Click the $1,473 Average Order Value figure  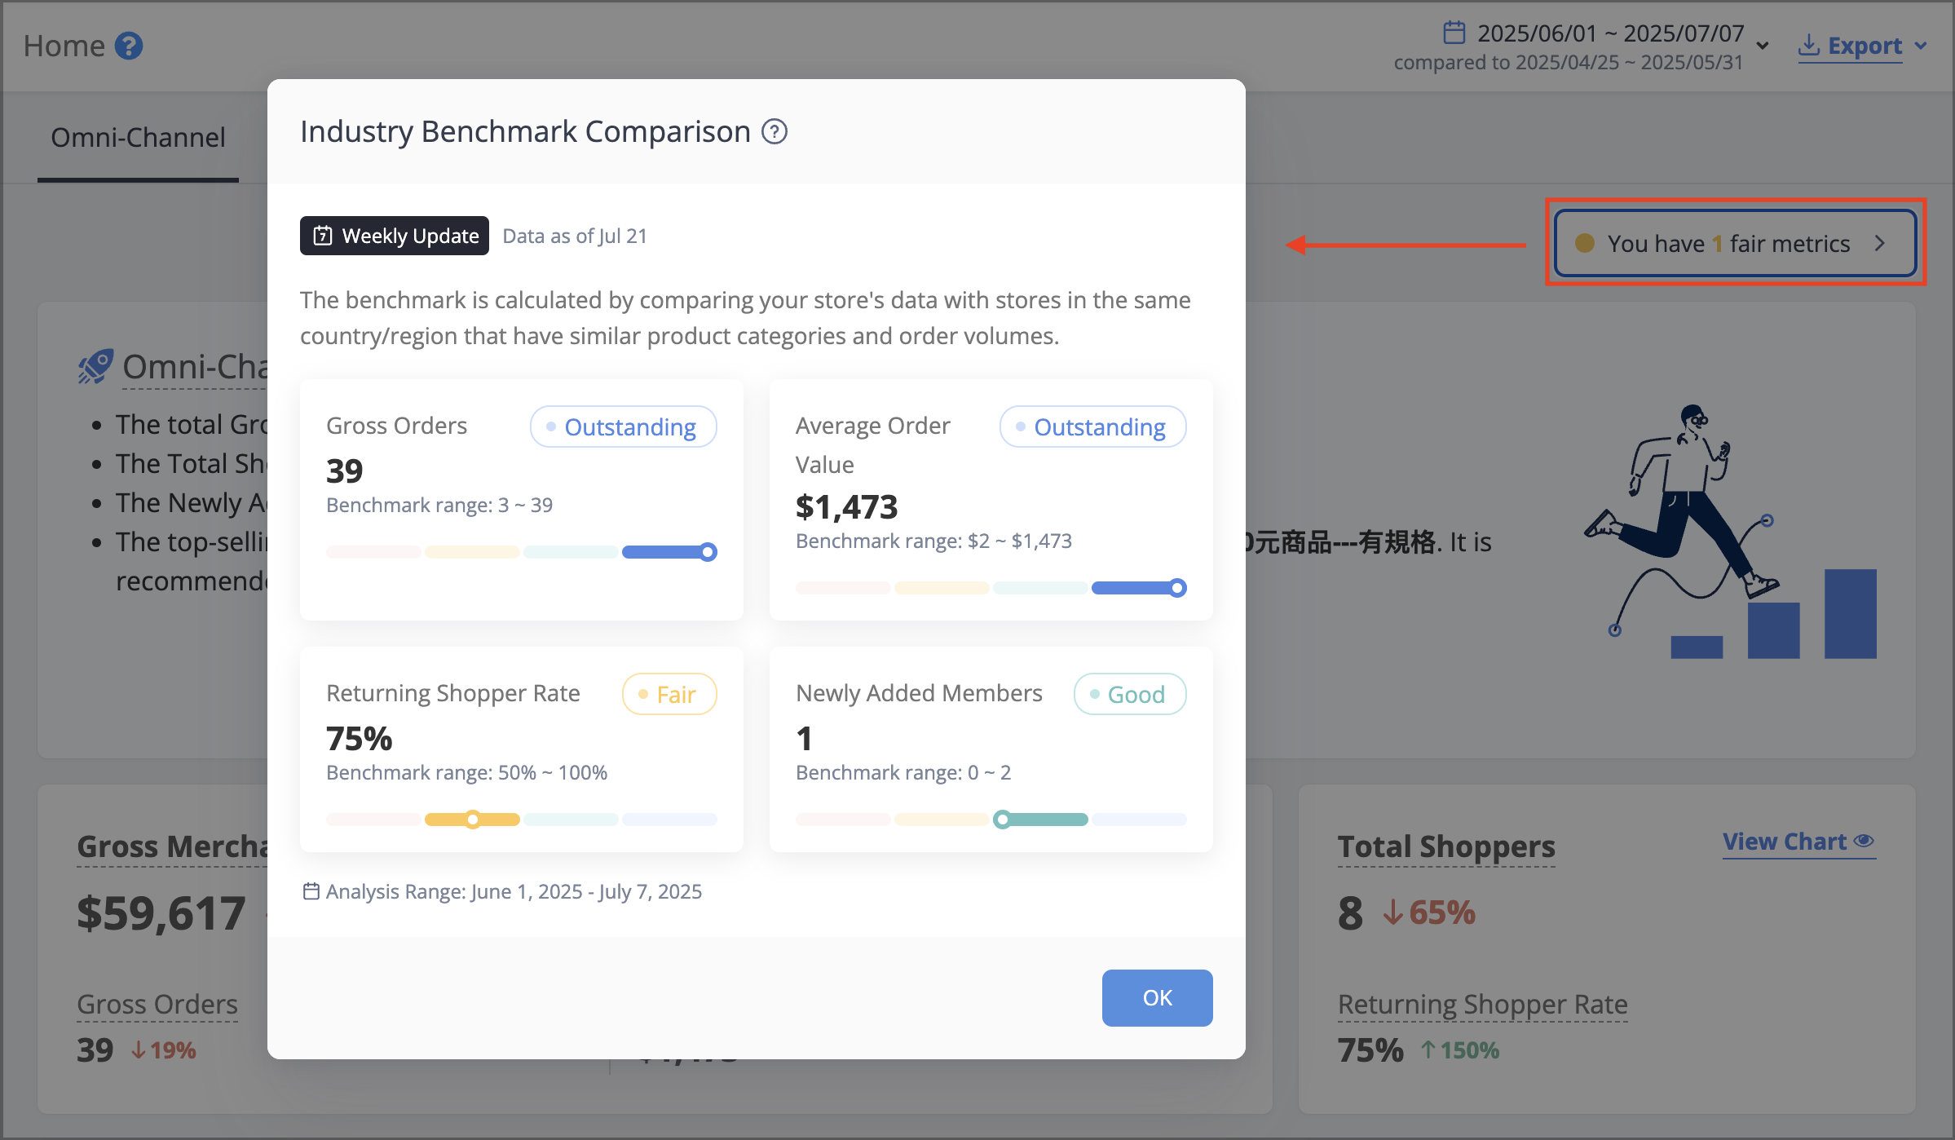[846, 507]
